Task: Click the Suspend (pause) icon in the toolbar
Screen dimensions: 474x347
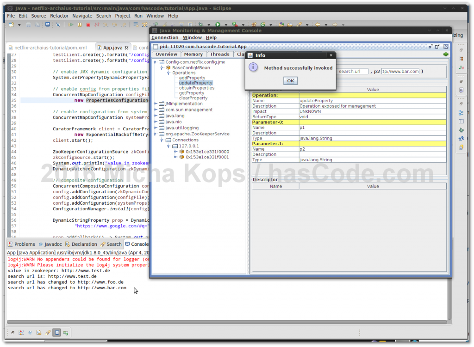Action: click(80, 24)
